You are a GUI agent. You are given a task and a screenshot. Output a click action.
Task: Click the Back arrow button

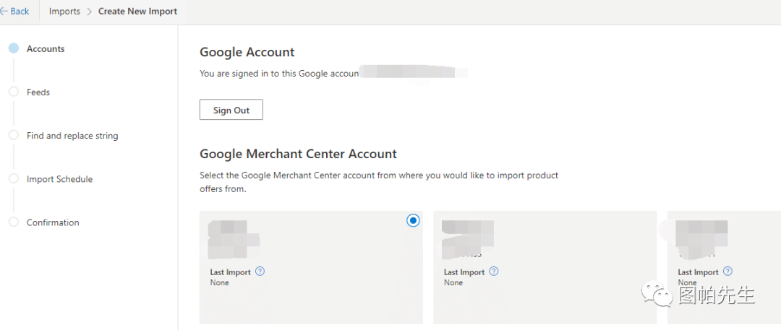click(15, 11)
